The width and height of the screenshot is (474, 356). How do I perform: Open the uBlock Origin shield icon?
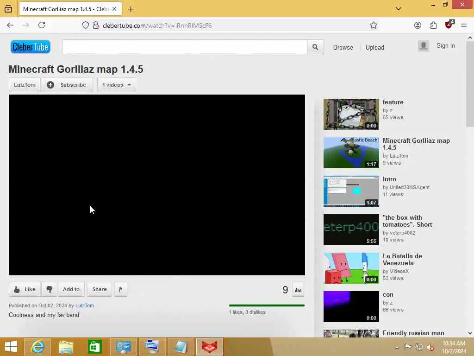(449, 25)
